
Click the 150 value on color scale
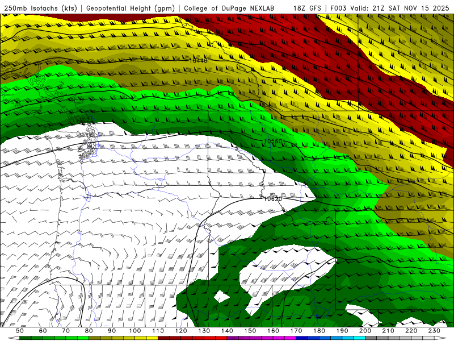(250, 331)
